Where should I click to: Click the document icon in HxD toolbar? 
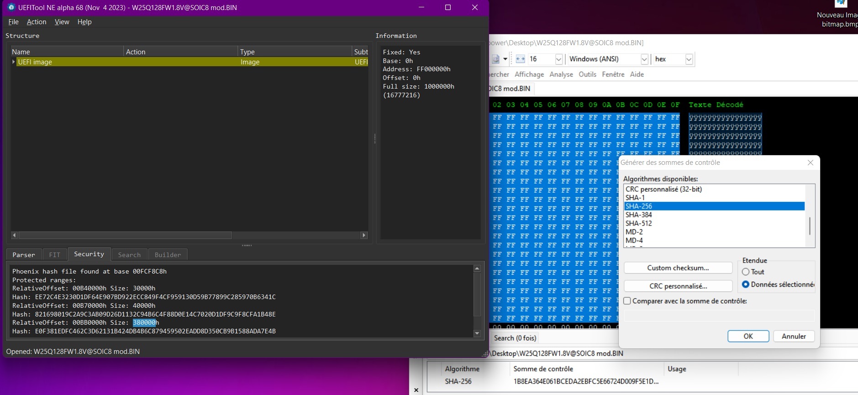496,59
